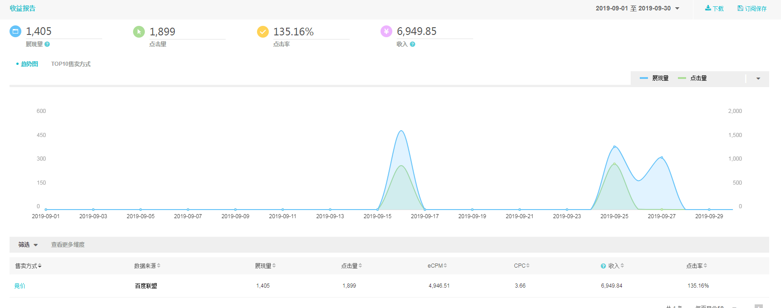Viewport: 781px width, 308px height.
Task: Switch to the TOP10售卖方式 tab
Action: point(71,64)
